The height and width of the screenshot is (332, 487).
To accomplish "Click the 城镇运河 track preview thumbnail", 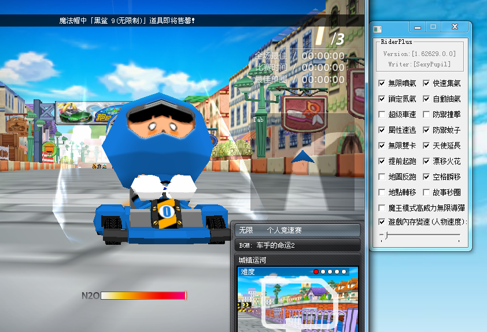I will click(x=297, y=300).
